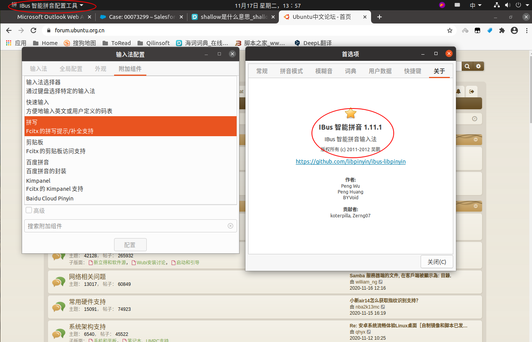Open 中 input method dropdown in top bar
The image size is (532, 342).
pos(476,5)
